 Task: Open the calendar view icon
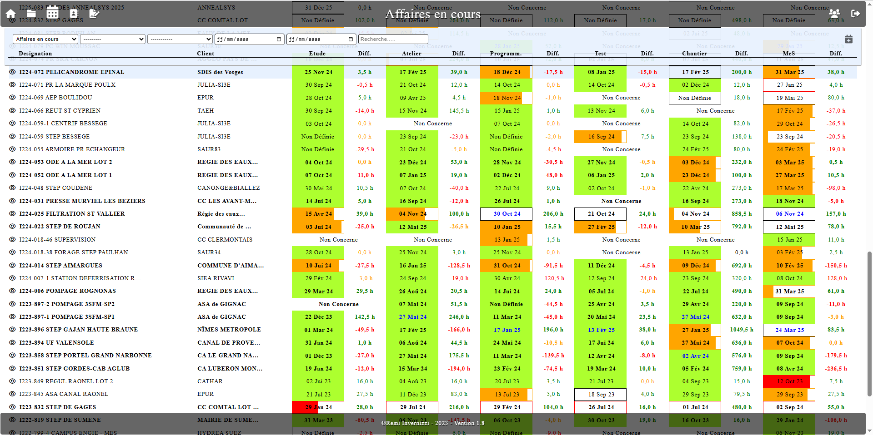pyautogui.click(x=53, y=12)
